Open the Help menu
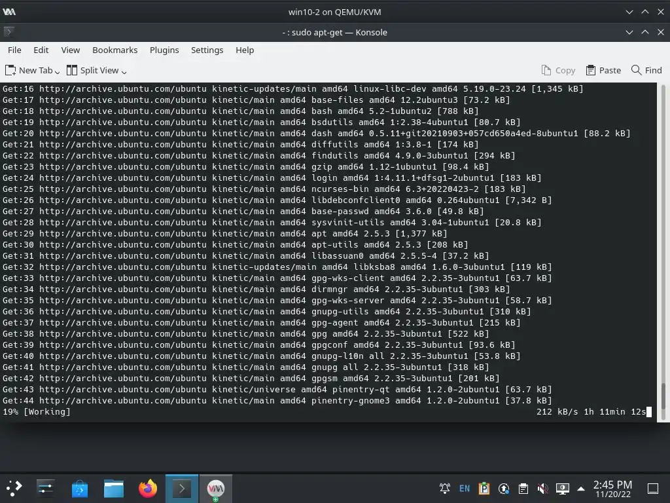The height and width of the screenshot is (503, 670). 245,50
